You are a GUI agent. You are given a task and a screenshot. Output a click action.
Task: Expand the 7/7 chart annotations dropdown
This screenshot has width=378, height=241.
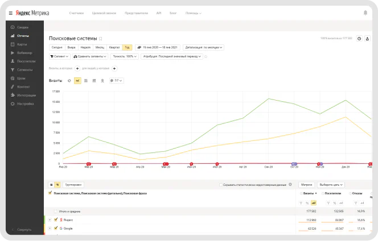117,81
